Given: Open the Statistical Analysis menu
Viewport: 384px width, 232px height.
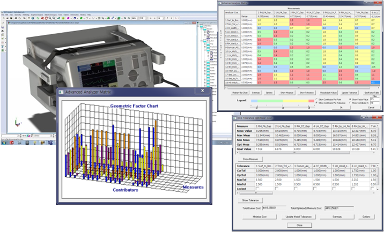Looking at the screenshot, I should pos(50,14).
